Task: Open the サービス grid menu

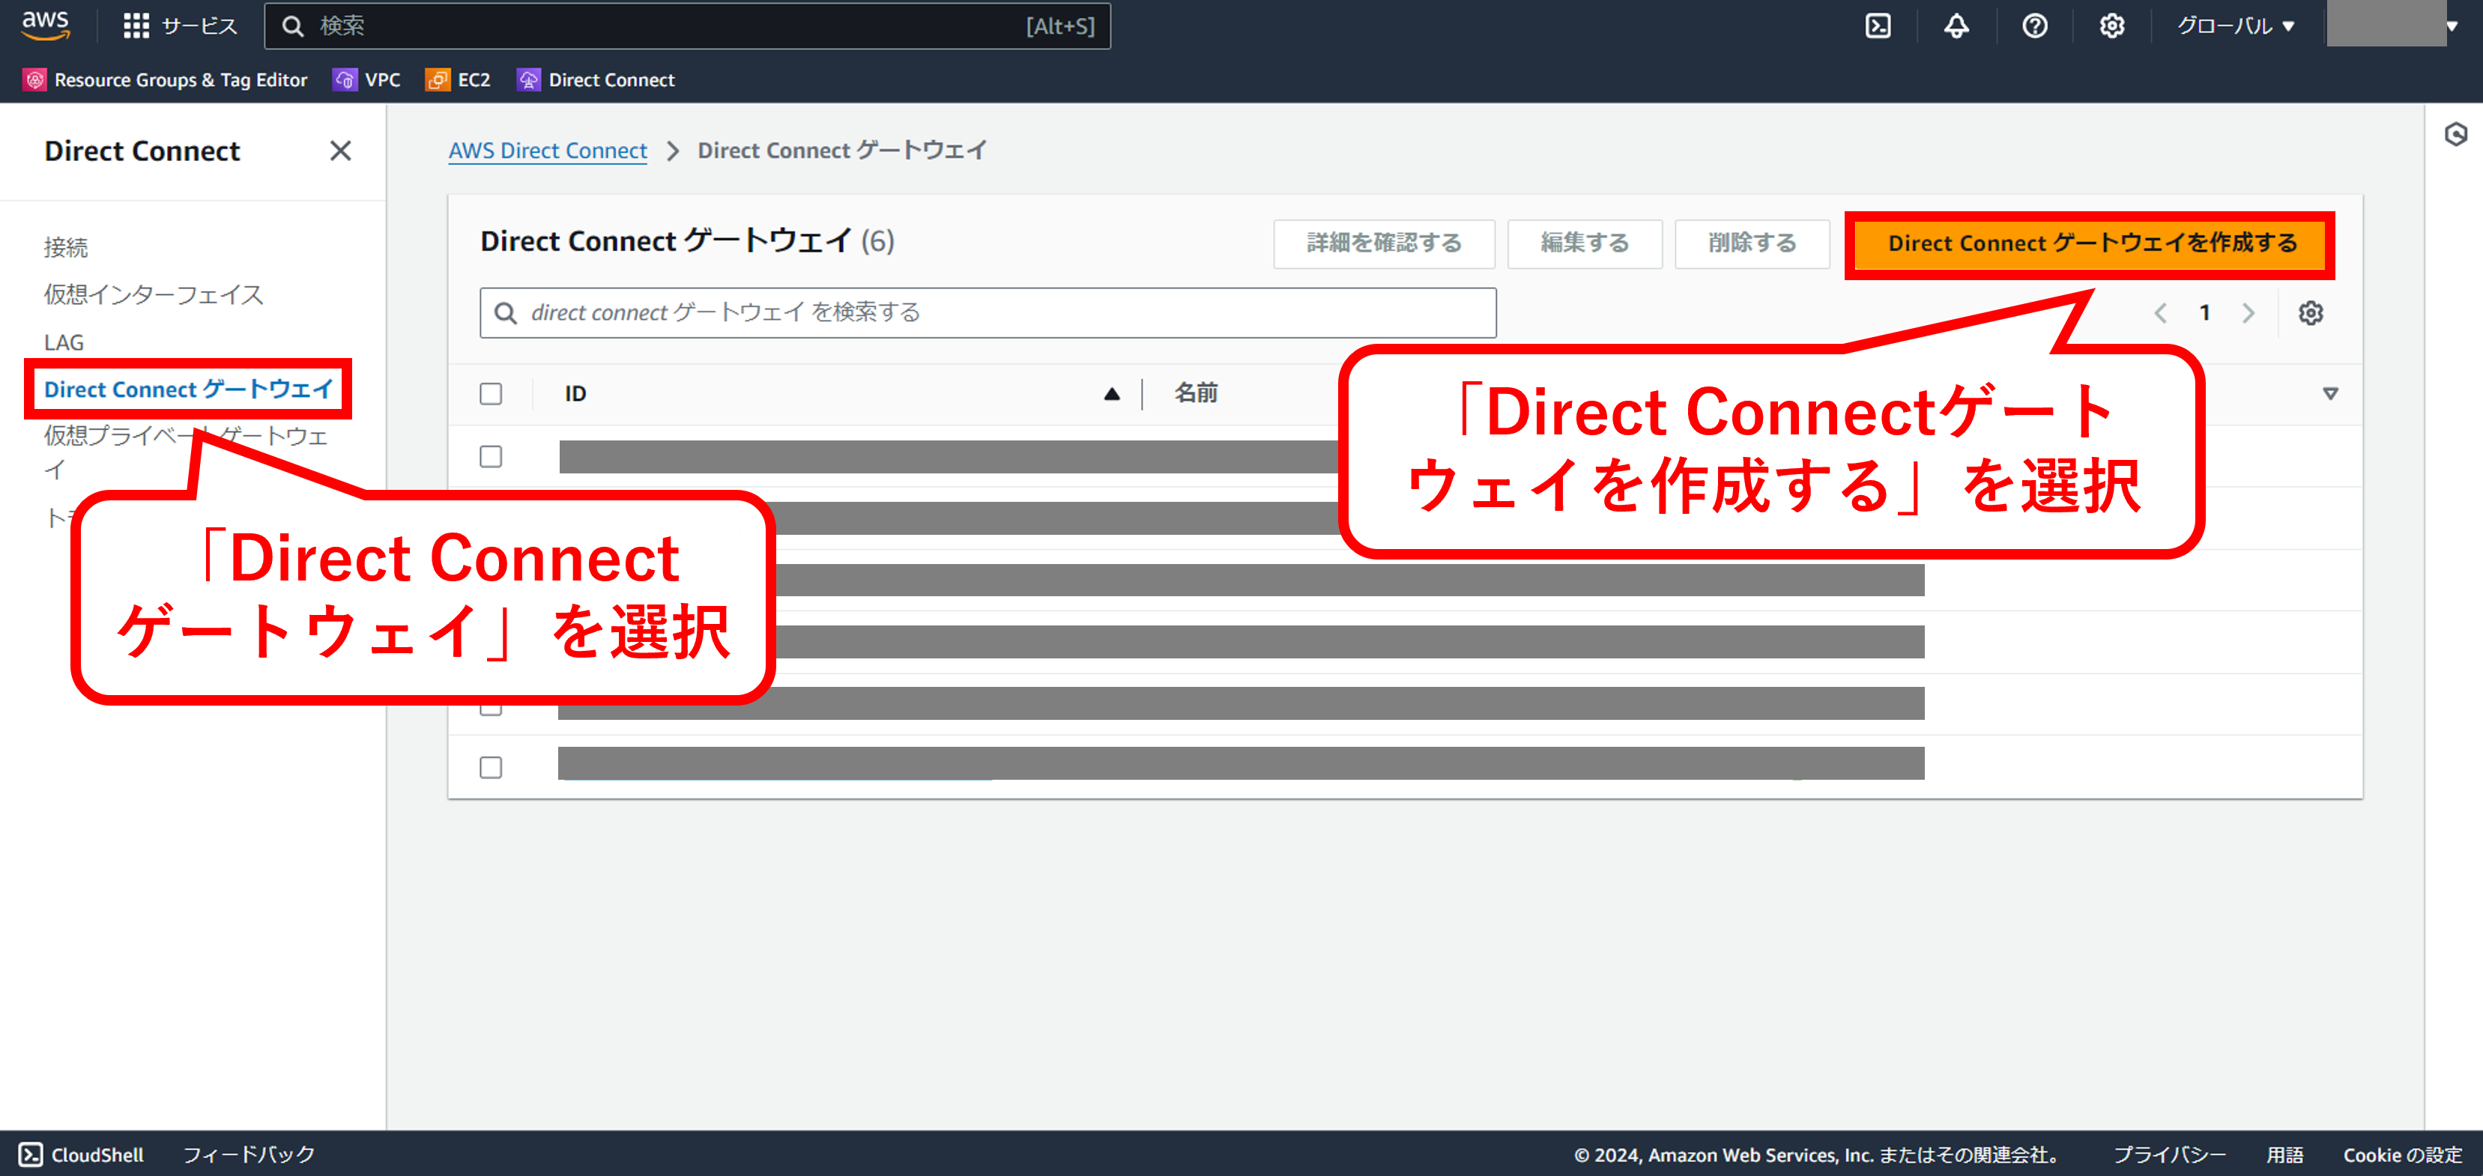Action: (x=179, y=26)
